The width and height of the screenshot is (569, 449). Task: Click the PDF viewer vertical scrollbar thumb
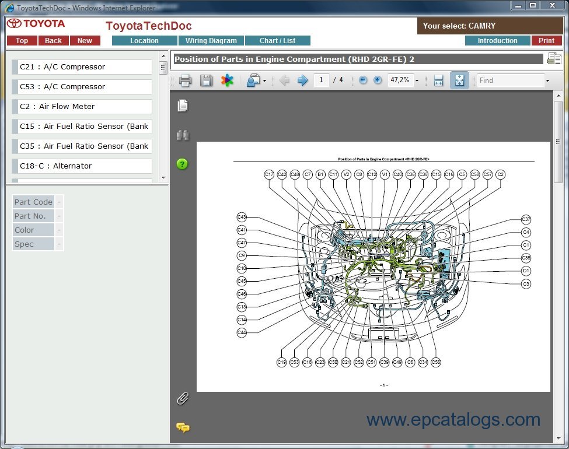coord(558,142)
